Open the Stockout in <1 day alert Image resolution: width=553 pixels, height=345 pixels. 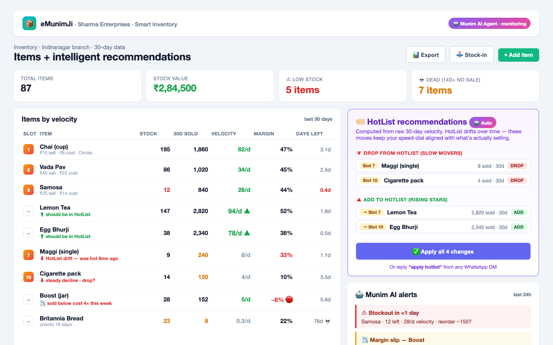click(x=443, y=317)
